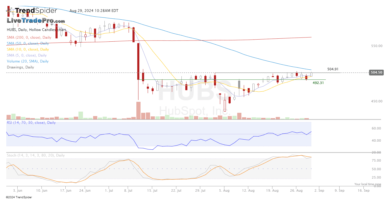Click the SMA (5, 0, close) legend label
The height and width of the screenshot is (200, 390).
click(x=27, y=55)
